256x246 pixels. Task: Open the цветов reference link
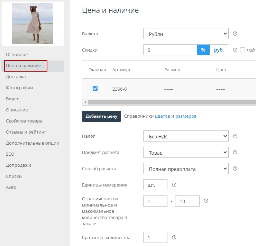coord(162,116)
